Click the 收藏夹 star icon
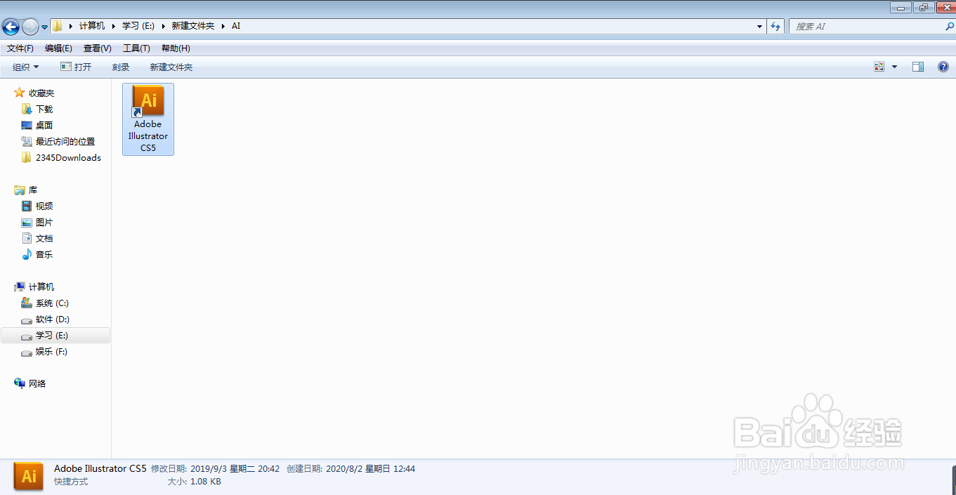The width and height of the screenshot is (956, 495). [20, 93]
